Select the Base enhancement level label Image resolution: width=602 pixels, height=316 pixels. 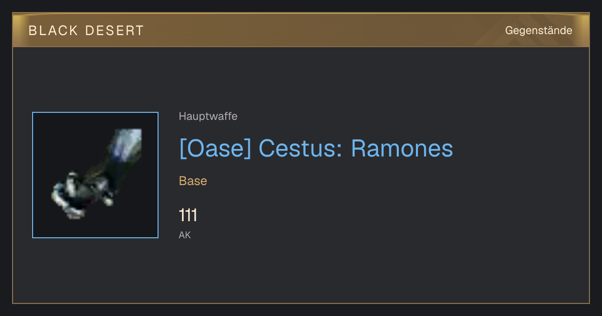[193, 181]
